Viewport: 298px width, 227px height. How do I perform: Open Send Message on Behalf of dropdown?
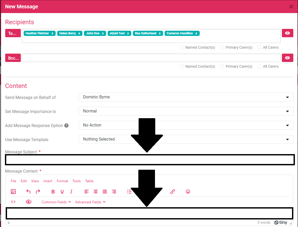click(x=186, y=97)
